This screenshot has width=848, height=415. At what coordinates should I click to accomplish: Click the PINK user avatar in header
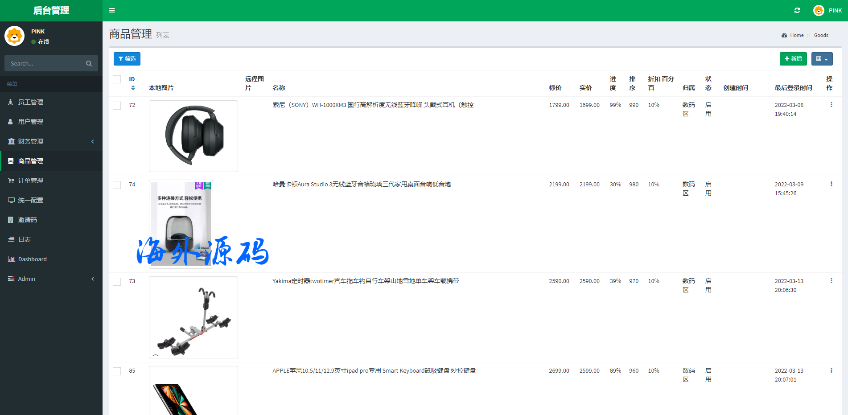click(x=819, y=10)
